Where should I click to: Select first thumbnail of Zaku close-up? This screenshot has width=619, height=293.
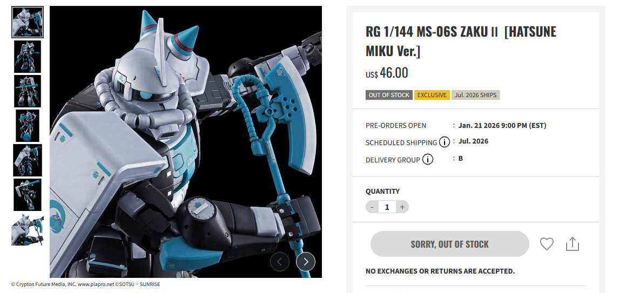pos(28,22)
